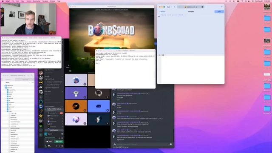Image resolution: width=272 pixels, height=153 pixels.
Task: Toggle the Safari sidebar icon
Action: pos(168,7)
